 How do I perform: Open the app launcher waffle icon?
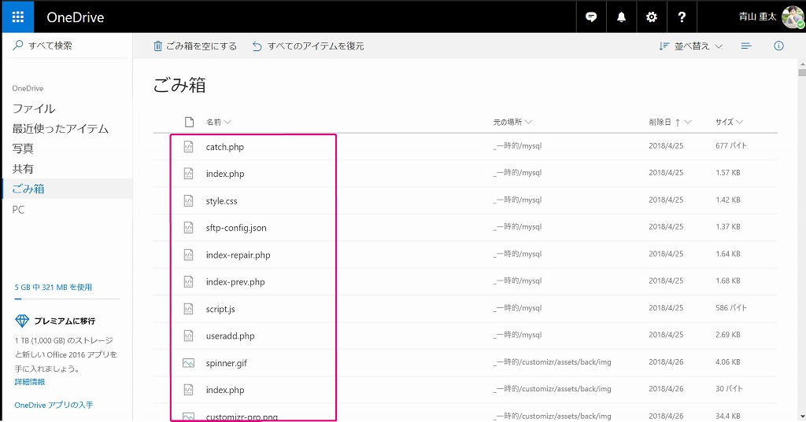coord(17,17)
